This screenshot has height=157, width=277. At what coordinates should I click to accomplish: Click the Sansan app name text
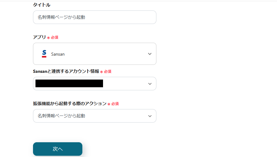[58, 54]
